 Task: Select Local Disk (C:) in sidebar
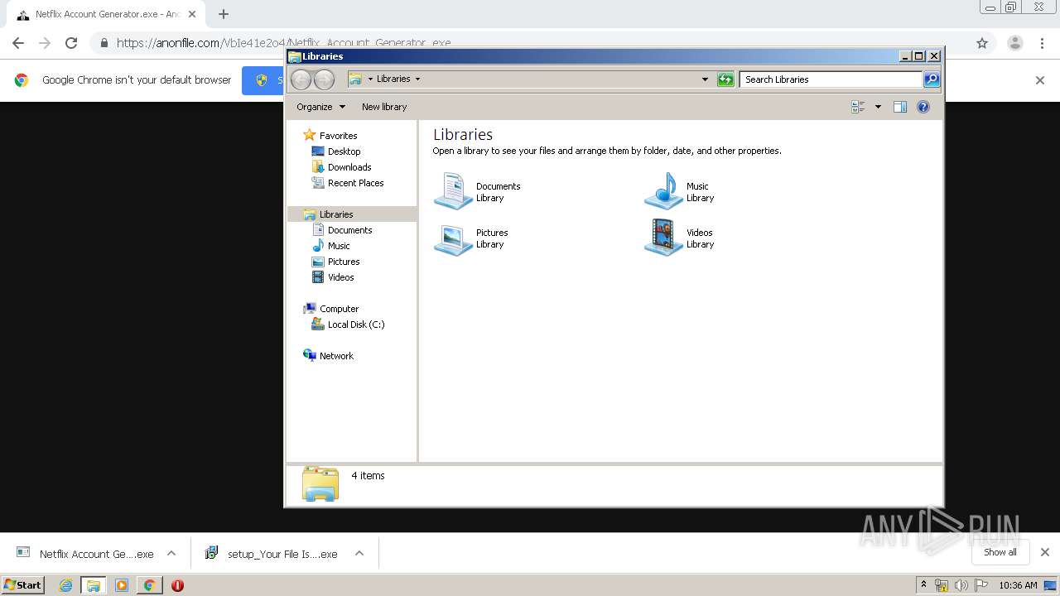[x=355, y=324]
